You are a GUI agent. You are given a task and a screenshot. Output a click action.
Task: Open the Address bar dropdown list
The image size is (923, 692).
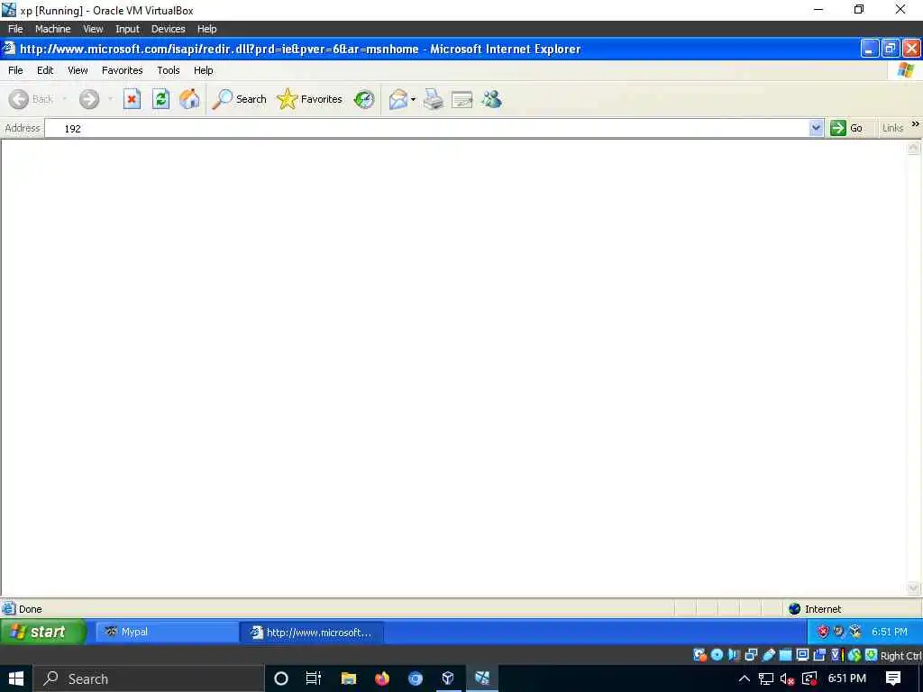[x=816, y=128]
